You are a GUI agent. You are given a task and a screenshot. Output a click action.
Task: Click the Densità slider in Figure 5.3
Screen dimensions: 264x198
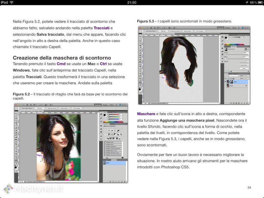[x=237, y=54]
